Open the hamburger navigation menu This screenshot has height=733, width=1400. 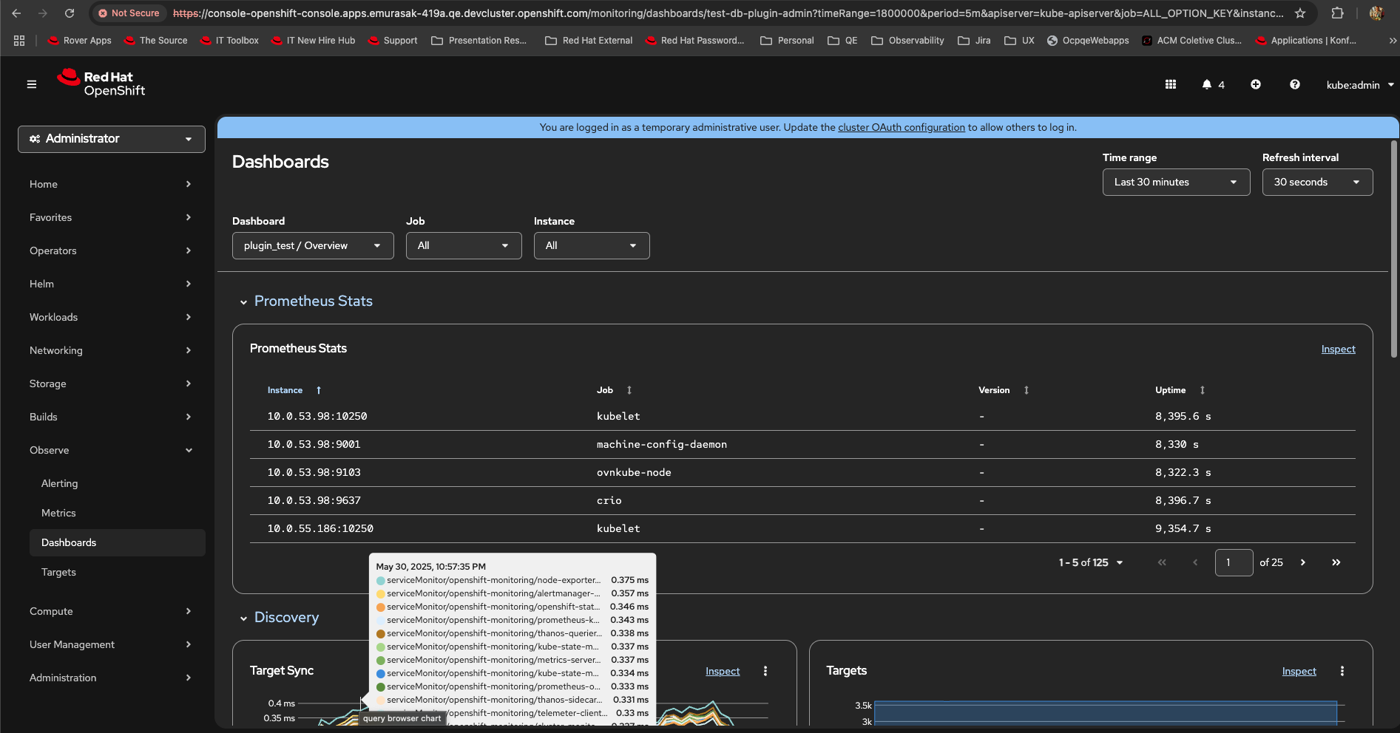32,84
